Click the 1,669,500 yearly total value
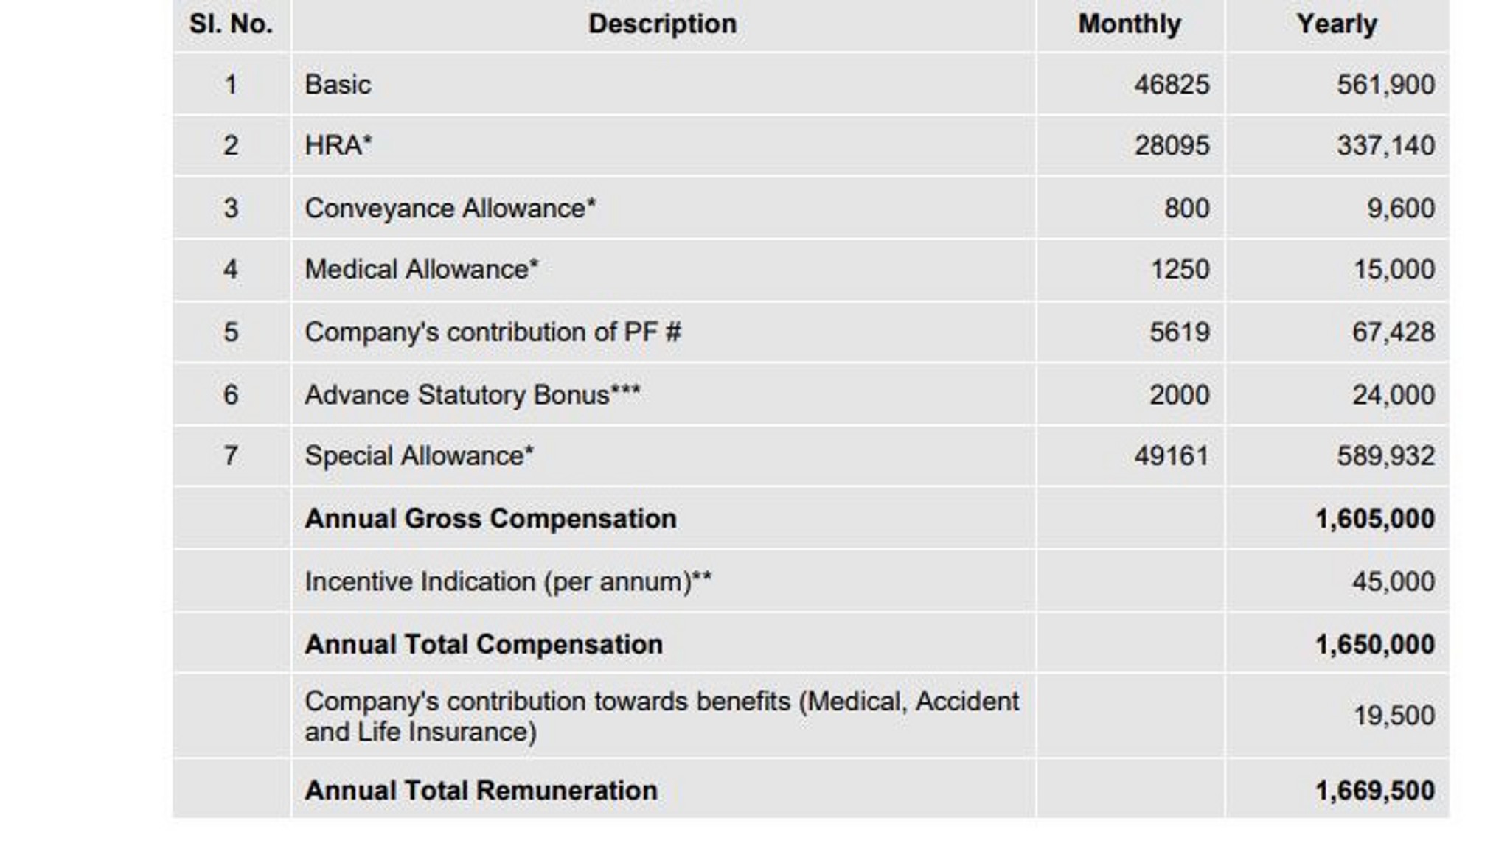 [1375, 791]
